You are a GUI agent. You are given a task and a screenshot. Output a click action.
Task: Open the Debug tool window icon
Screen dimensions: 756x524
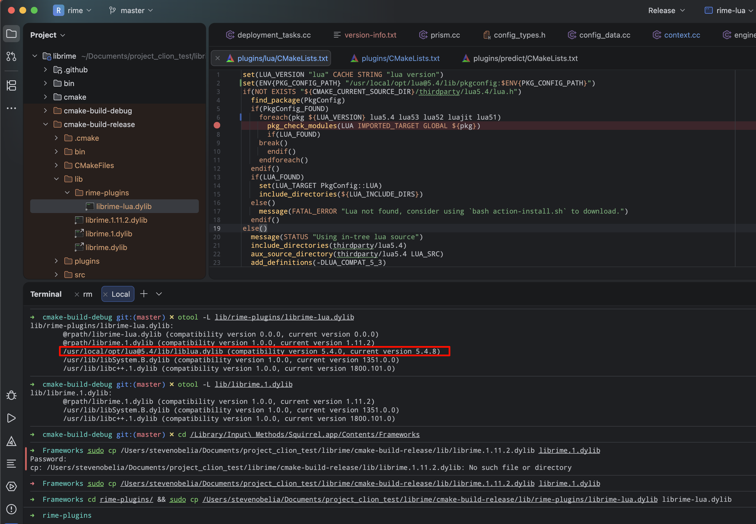(x=11, y=395)
